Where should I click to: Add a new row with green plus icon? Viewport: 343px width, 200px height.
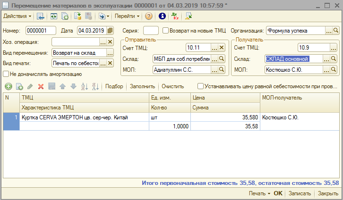8,86
